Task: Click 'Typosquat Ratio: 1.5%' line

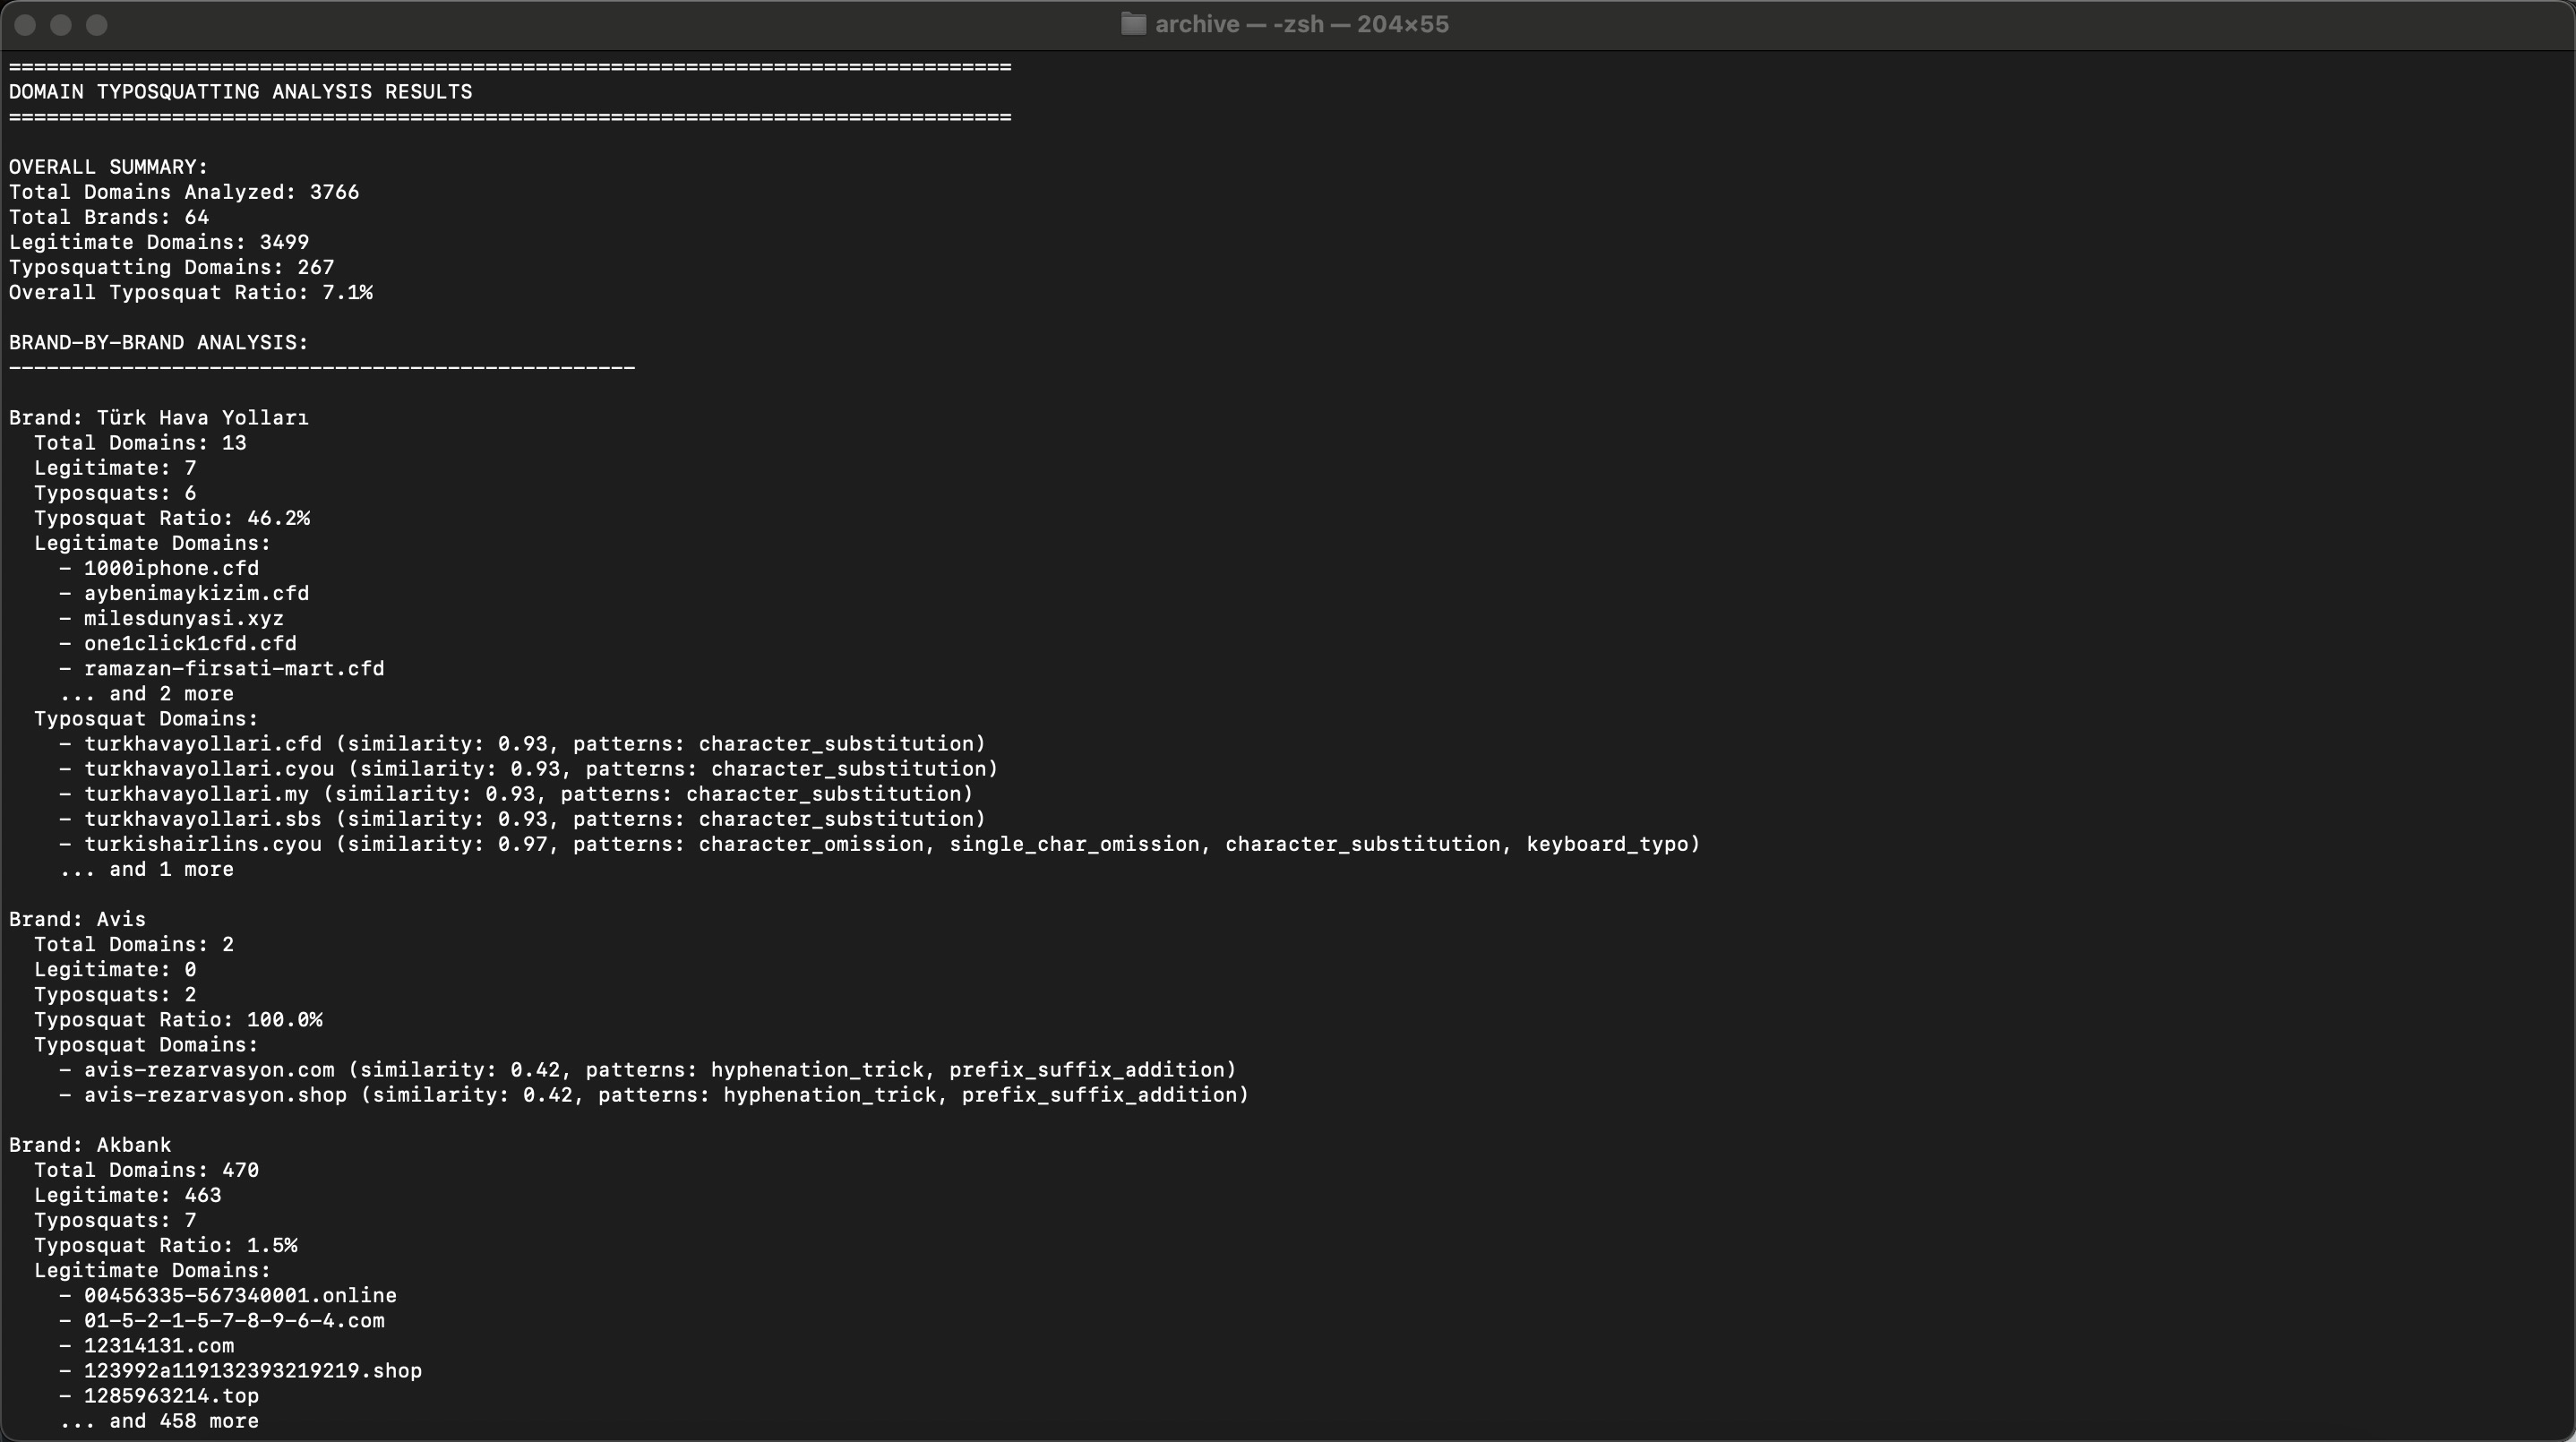Action: [166, 1245]
